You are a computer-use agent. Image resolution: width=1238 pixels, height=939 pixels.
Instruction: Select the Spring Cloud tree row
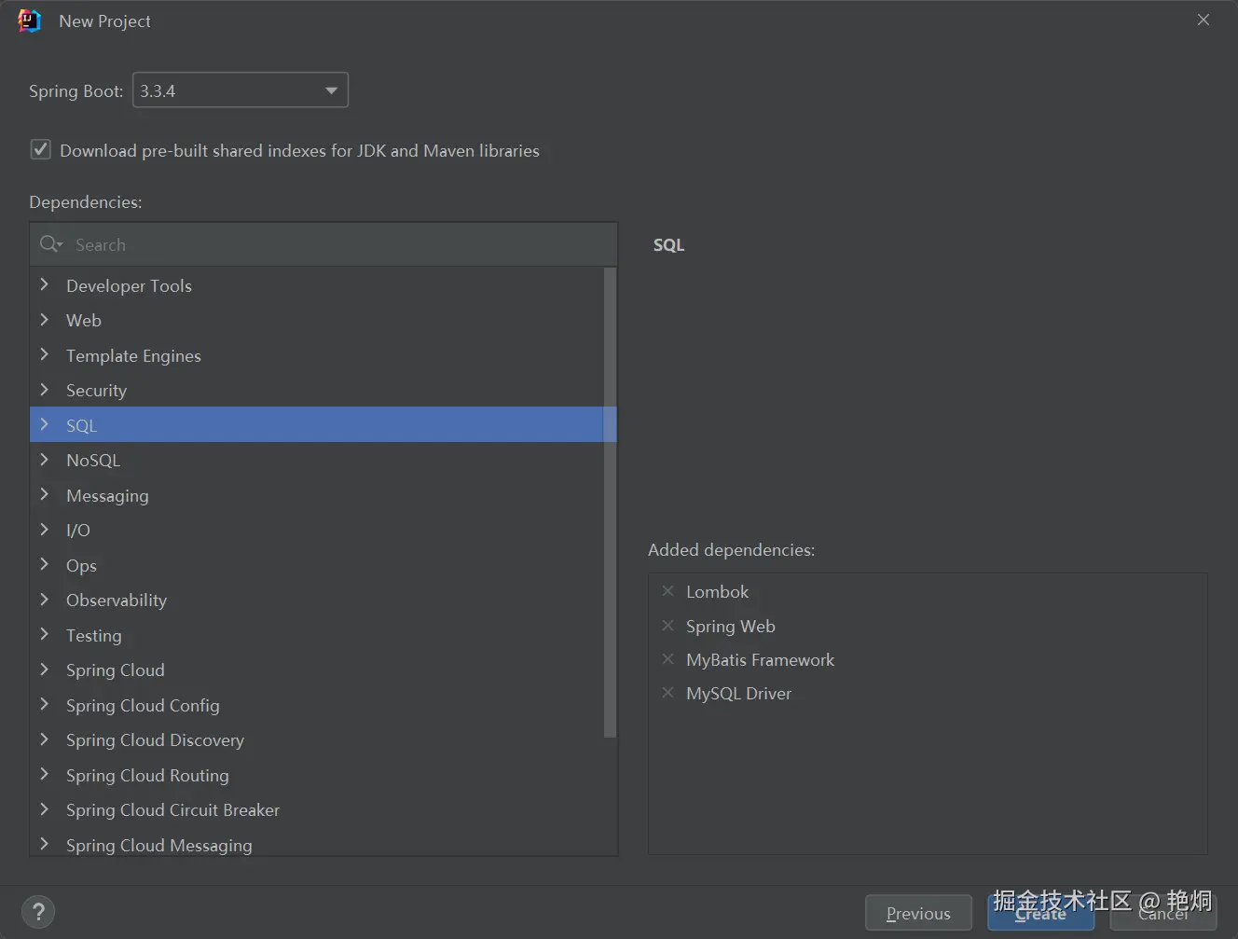[317, 670]
